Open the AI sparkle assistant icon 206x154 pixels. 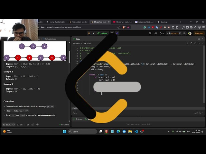(117, 33)
